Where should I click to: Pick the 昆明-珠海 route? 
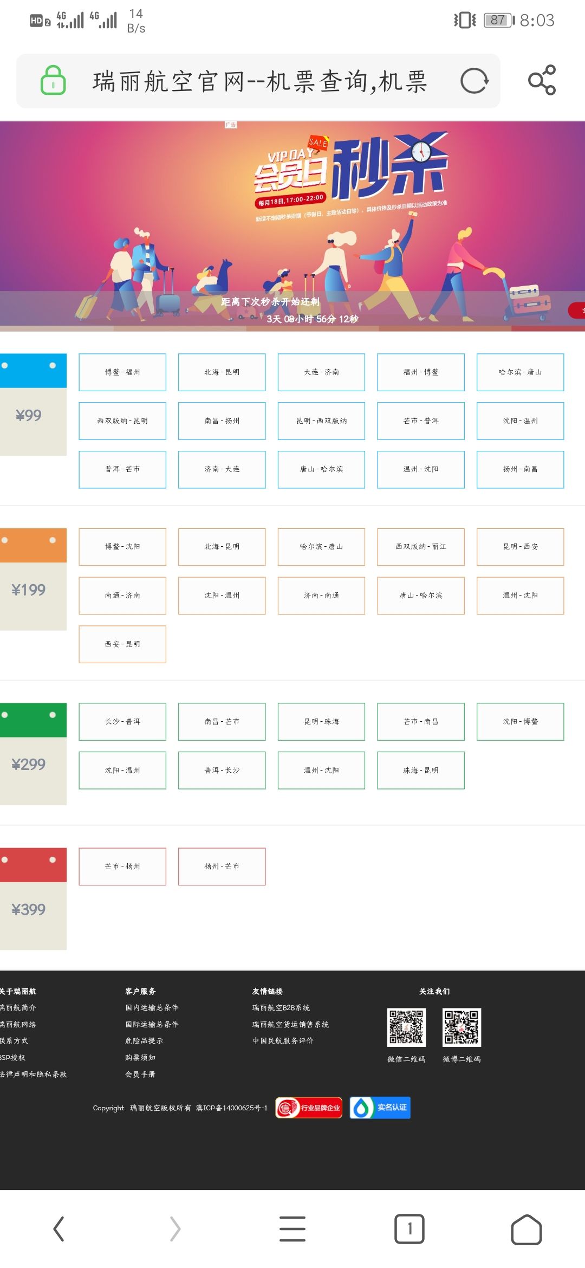coord(321,722)
